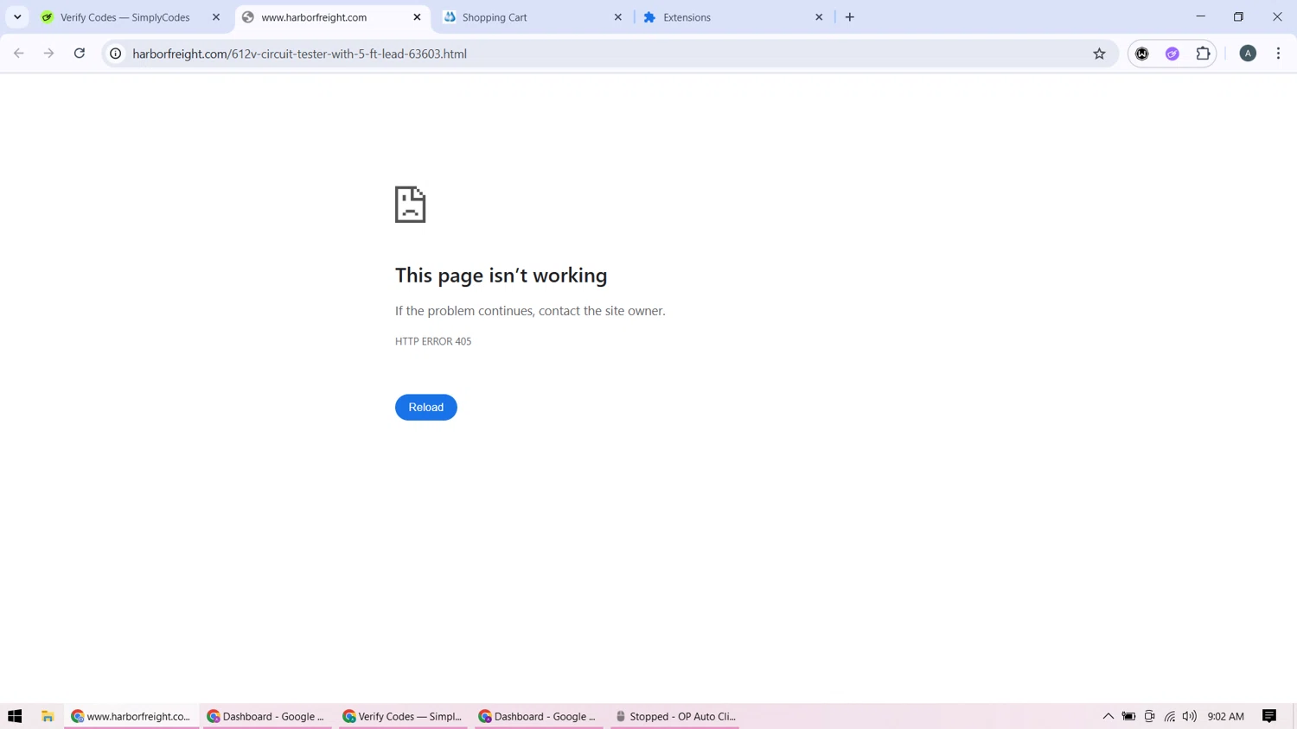Click the battery icon in system tray
The width and height of the screenshot is (1297, 729).
point(1128,716)
